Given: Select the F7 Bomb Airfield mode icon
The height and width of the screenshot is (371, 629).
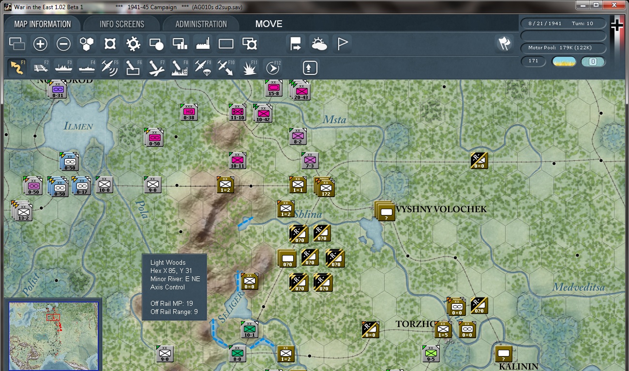Looking at the screenshot, I should pos(156,67).
